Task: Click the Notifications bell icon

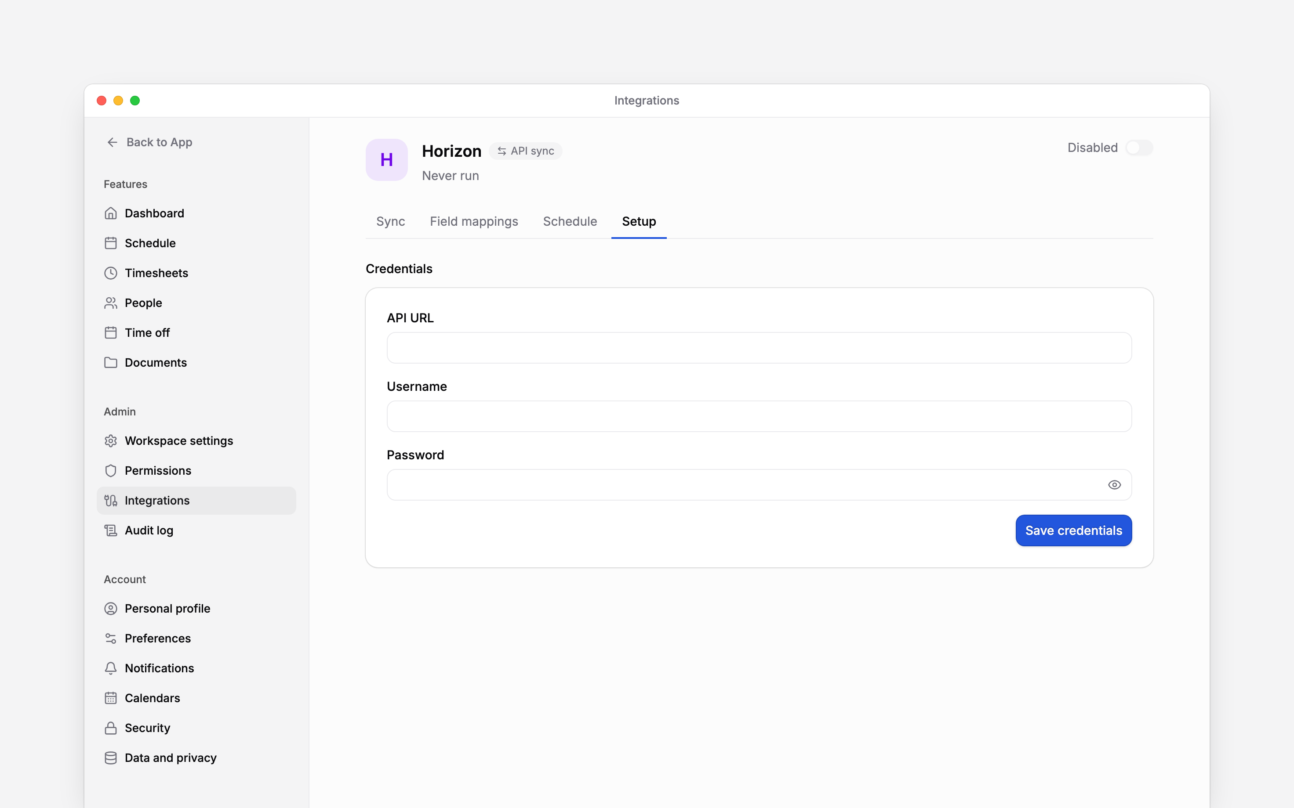Action: (x=111, y=668)
